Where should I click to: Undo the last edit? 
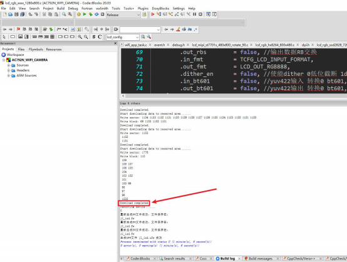tap(30, 14)
